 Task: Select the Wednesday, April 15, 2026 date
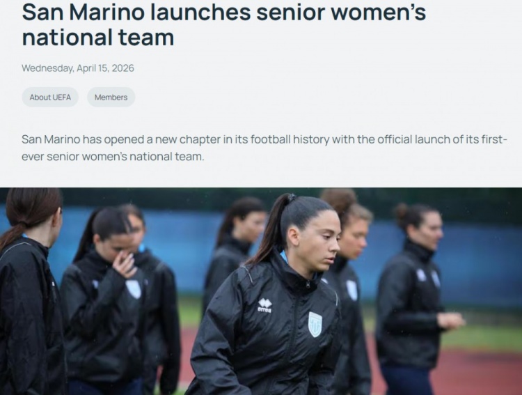(78, 68)
